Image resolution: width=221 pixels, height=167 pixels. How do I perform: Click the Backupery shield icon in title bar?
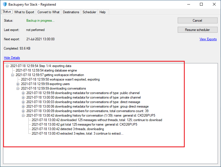tap(4, 5)
